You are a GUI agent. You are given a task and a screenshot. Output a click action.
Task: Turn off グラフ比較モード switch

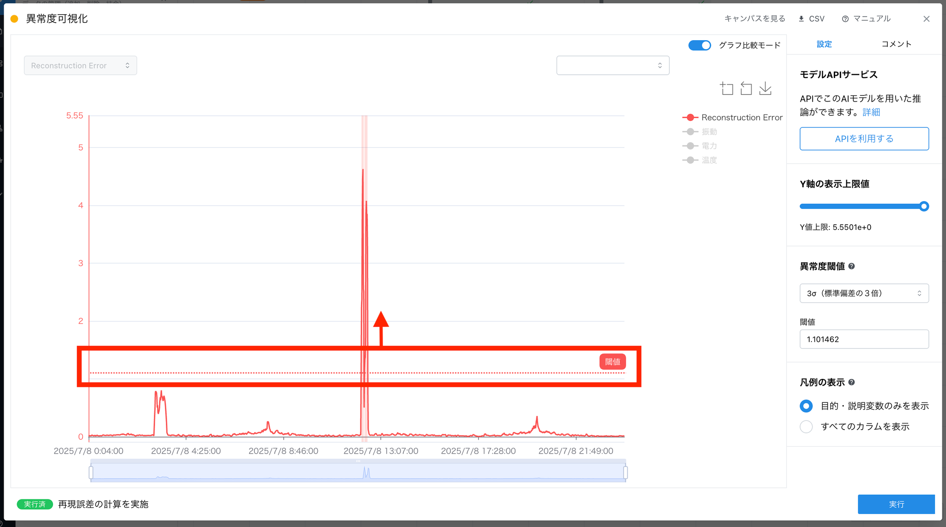(x=699, y=45)
